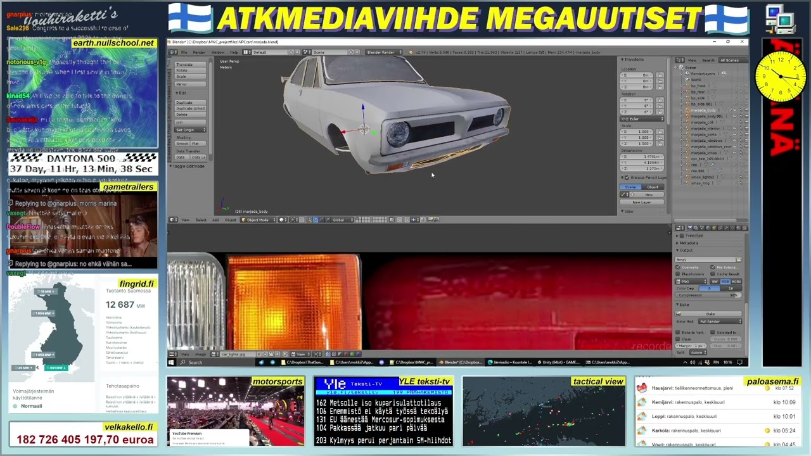The image size is (811, 456).
Task: Open the Set Origin dropdown
Action: [190, 130]
